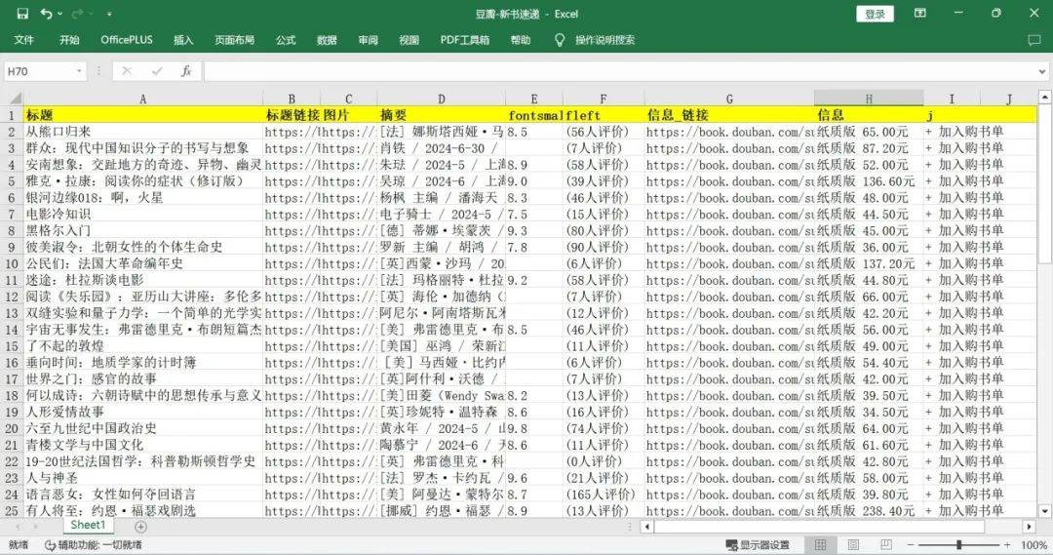Image resolution: width=1053 pixels, height=555 pixels.
Task: Click the 操作说明搜索 search box
Action: pyautogui.click(x=605, y=40)
